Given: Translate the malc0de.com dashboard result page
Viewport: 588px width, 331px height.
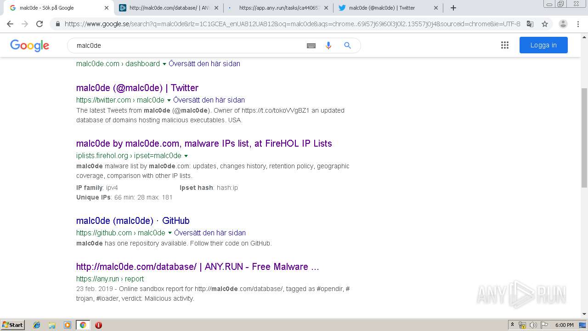Looking at the screenshot, I should pos(204,64).
